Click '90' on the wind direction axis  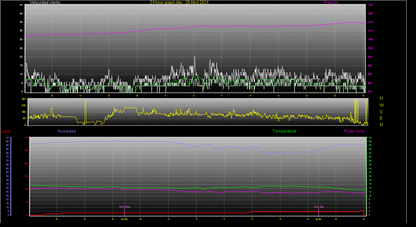(24, 119)
